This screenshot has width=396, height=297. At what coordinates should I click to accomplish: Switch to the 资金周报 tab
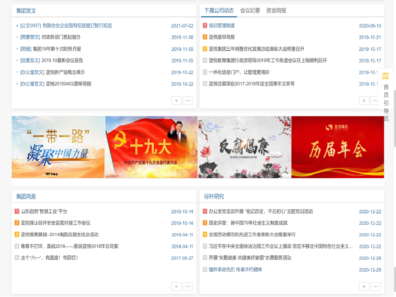(276, 10)
